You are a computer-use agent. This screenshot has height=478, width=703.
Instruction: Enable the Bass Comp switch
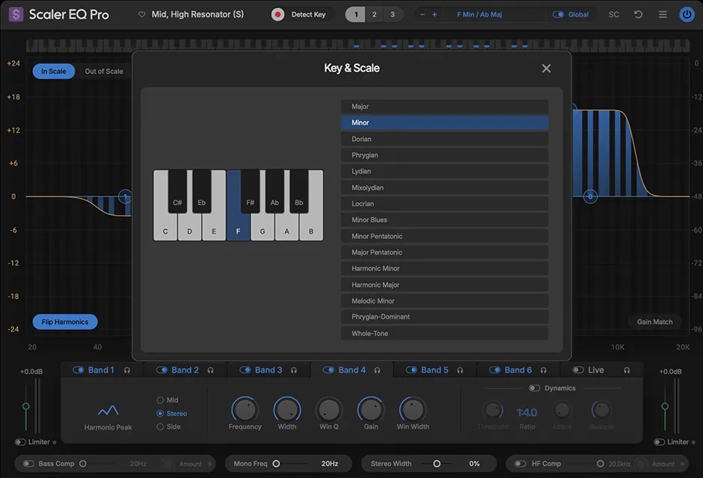click(x=28, y=464)
